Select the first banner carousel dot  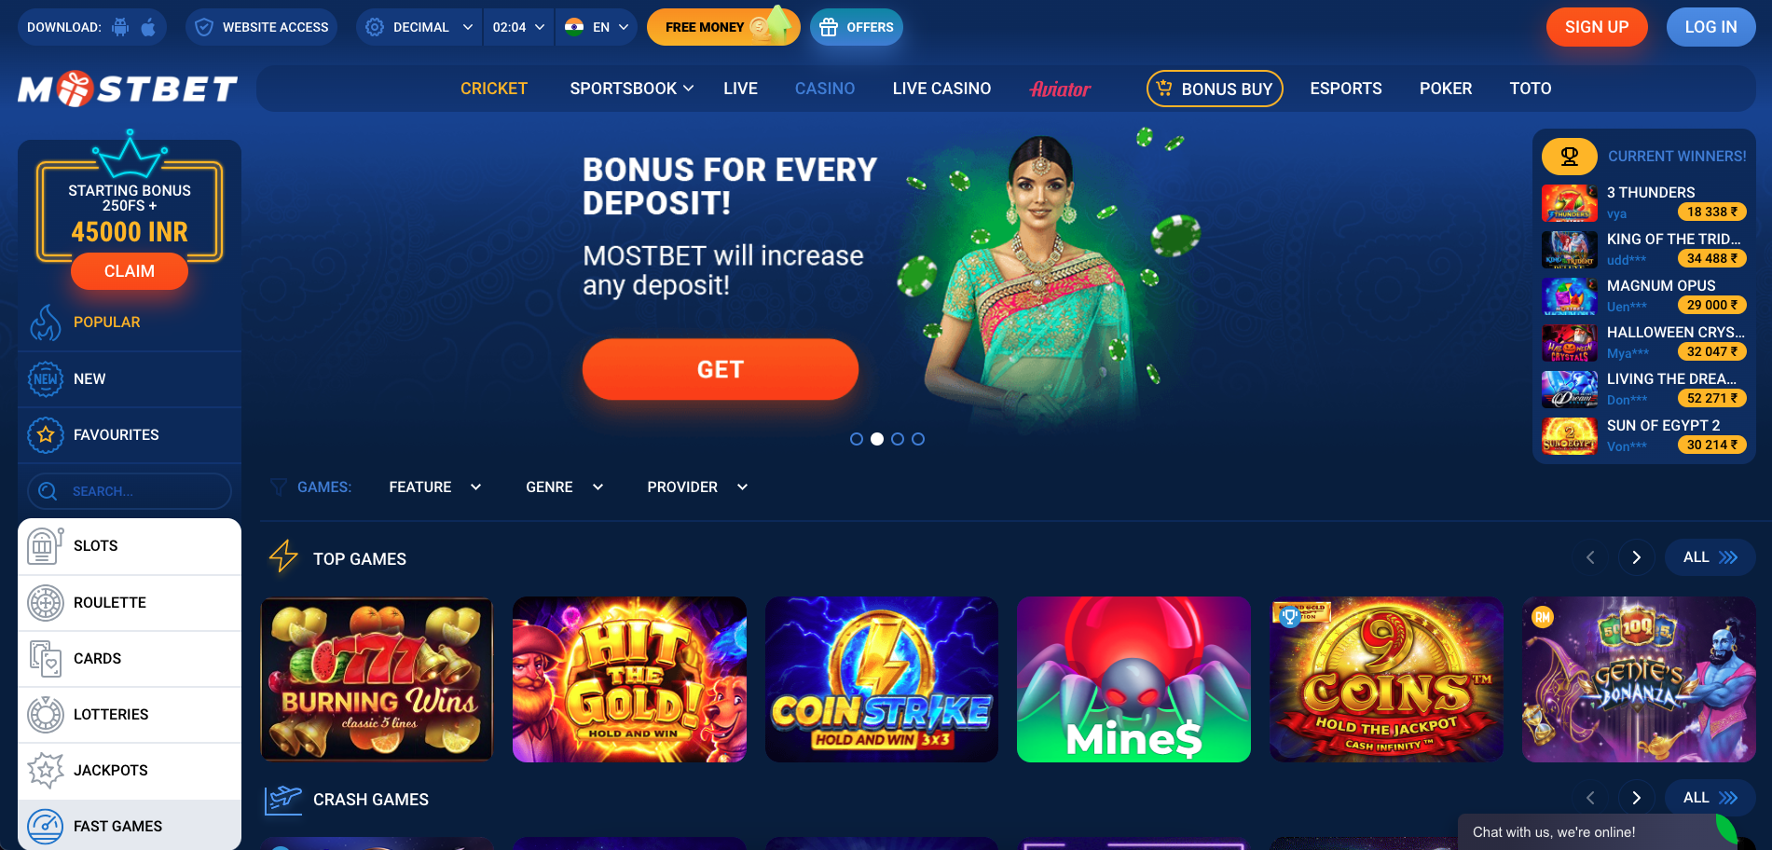click(857, 439)
